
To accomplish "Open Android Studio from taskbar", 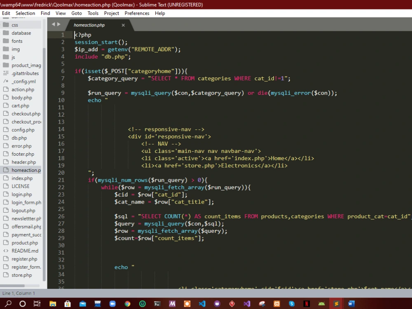I will 321,304.
